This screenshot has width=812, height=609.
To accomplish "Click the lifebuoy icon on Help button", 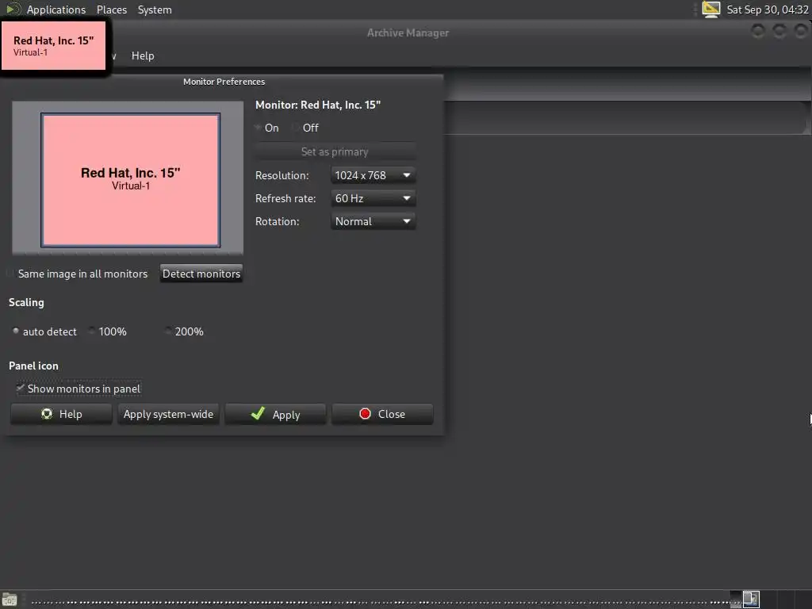I will point(47,414).
